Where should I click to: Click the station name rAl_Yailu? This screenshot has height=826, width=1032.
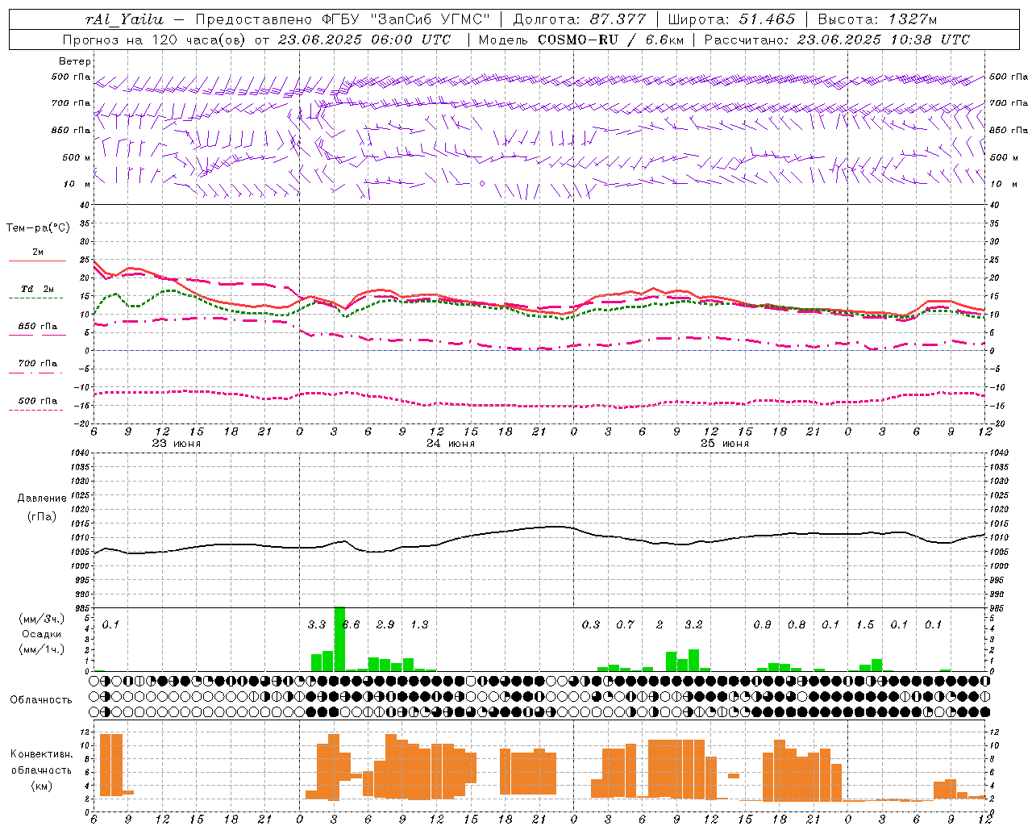pyautogui.click(x=123, y=19)
